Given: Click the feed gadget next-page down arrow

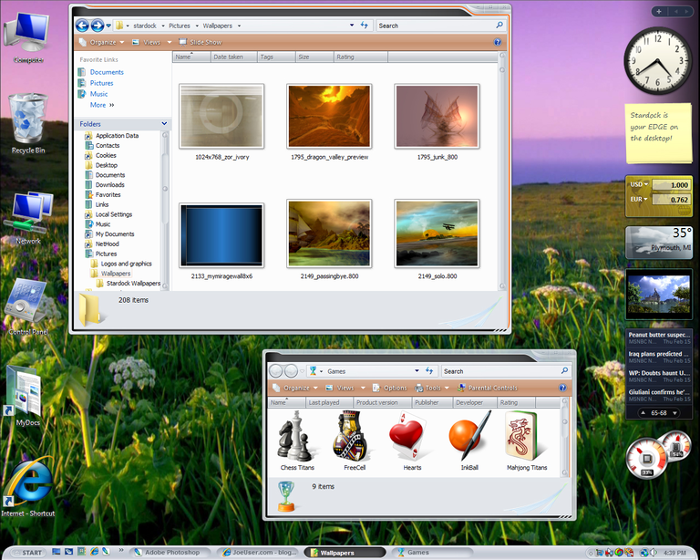Looking at the screenshot, I should tap(674, 413).
